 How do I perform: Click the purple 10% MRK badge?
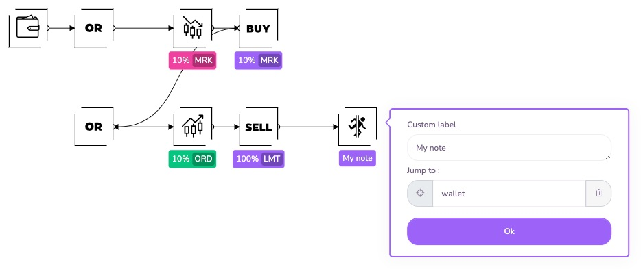258,60
